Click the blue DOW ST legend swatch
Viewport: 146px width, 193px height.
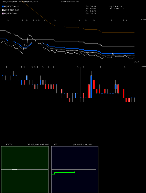click(3, 6)
